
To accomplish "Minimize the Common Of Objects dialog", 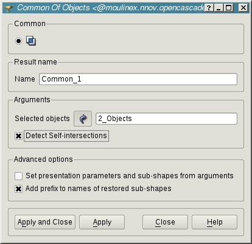I will 219,8.
